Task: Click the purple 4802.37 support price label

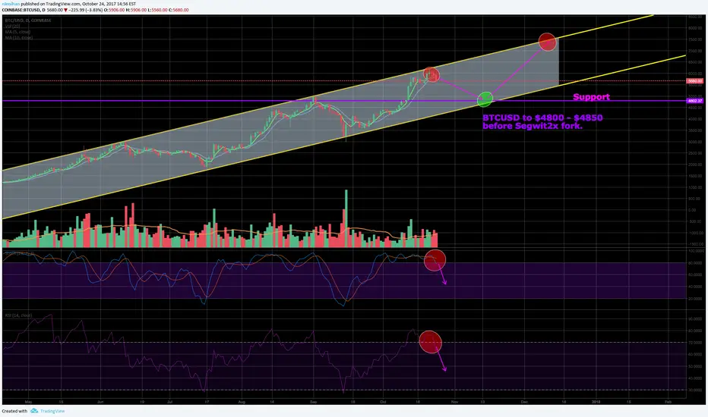Action: [x=694, y=101]
